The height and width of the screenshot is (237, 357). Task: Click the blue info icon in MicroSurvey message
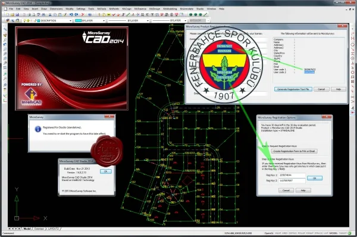(38, 129)
